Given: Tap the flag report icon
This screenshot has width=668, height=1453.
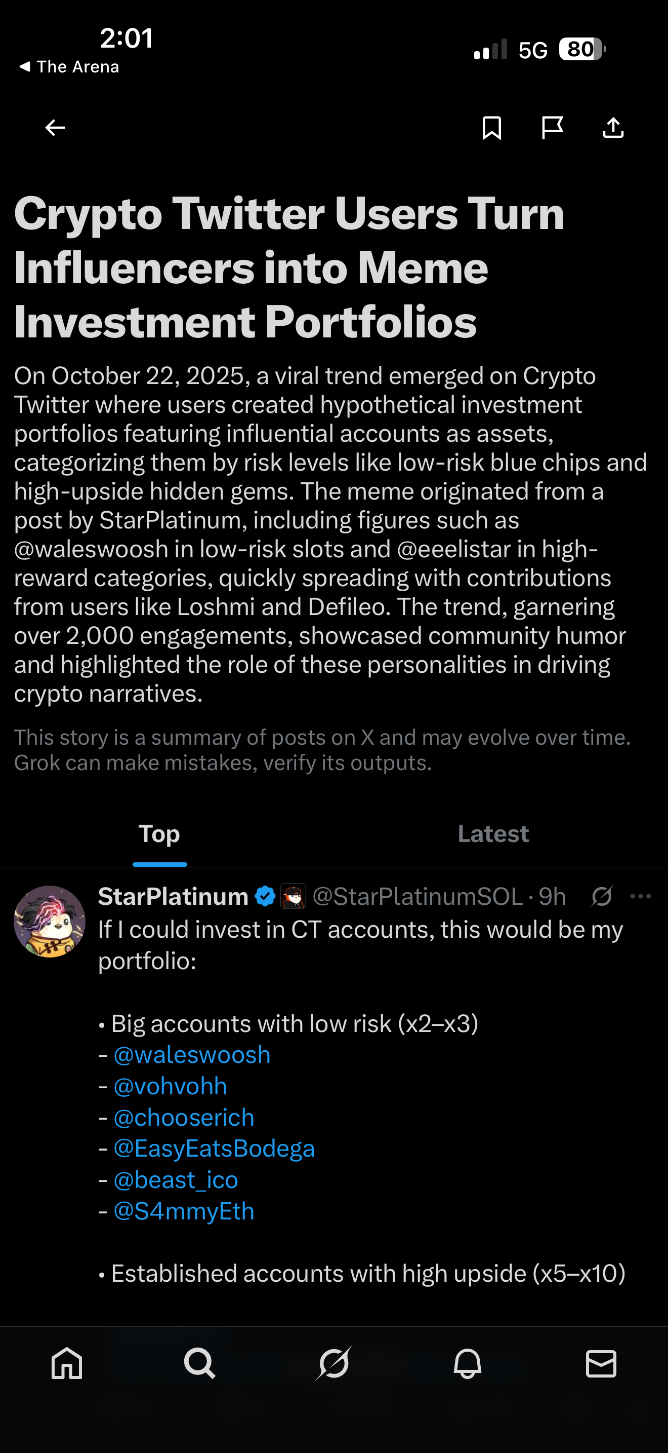Looking at the screenshot, I should click(552, 128).
